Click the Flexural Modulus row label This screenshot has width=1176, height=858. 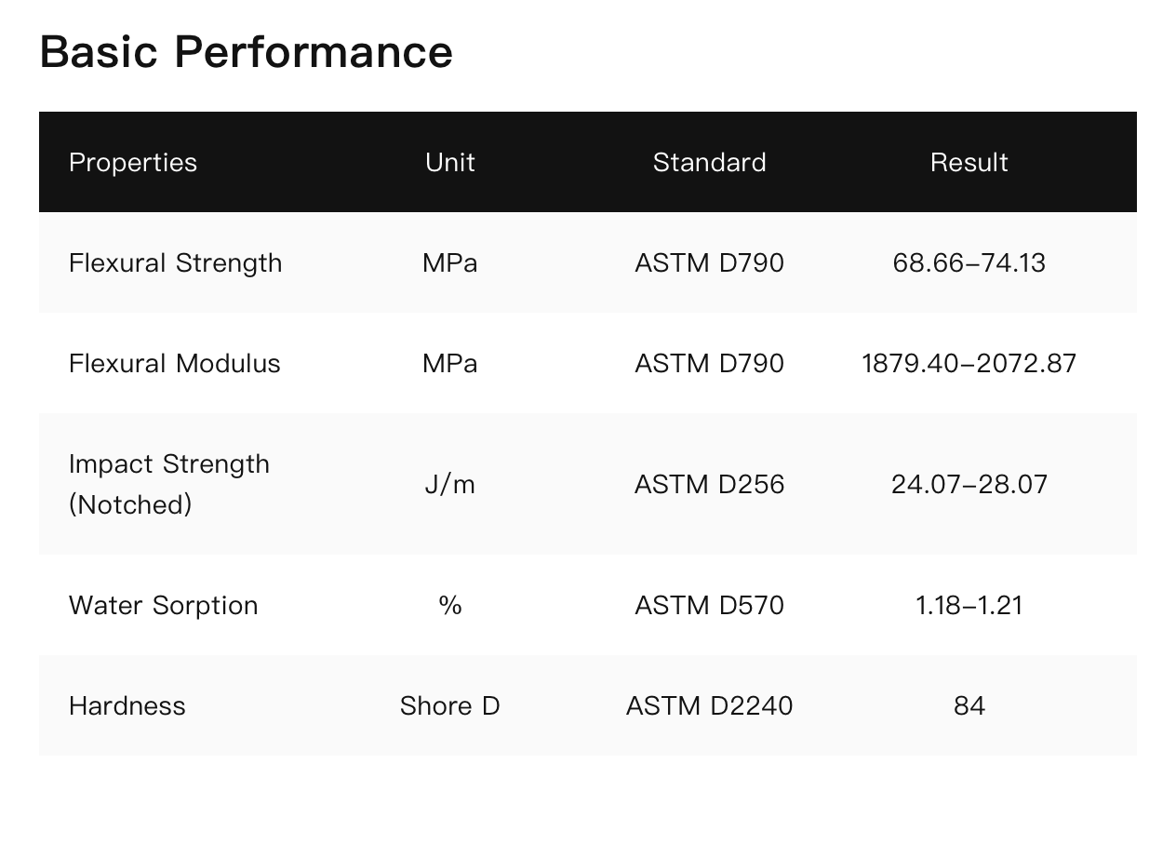[x=174, y=364]
